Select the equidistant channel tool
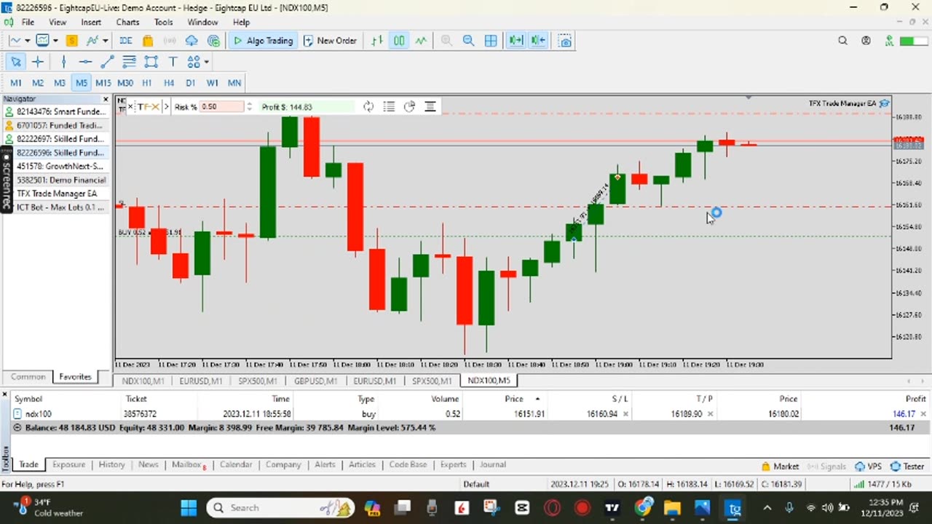This screenshot has height=524, width=932. pyautogui.click(x=129, y=62)
